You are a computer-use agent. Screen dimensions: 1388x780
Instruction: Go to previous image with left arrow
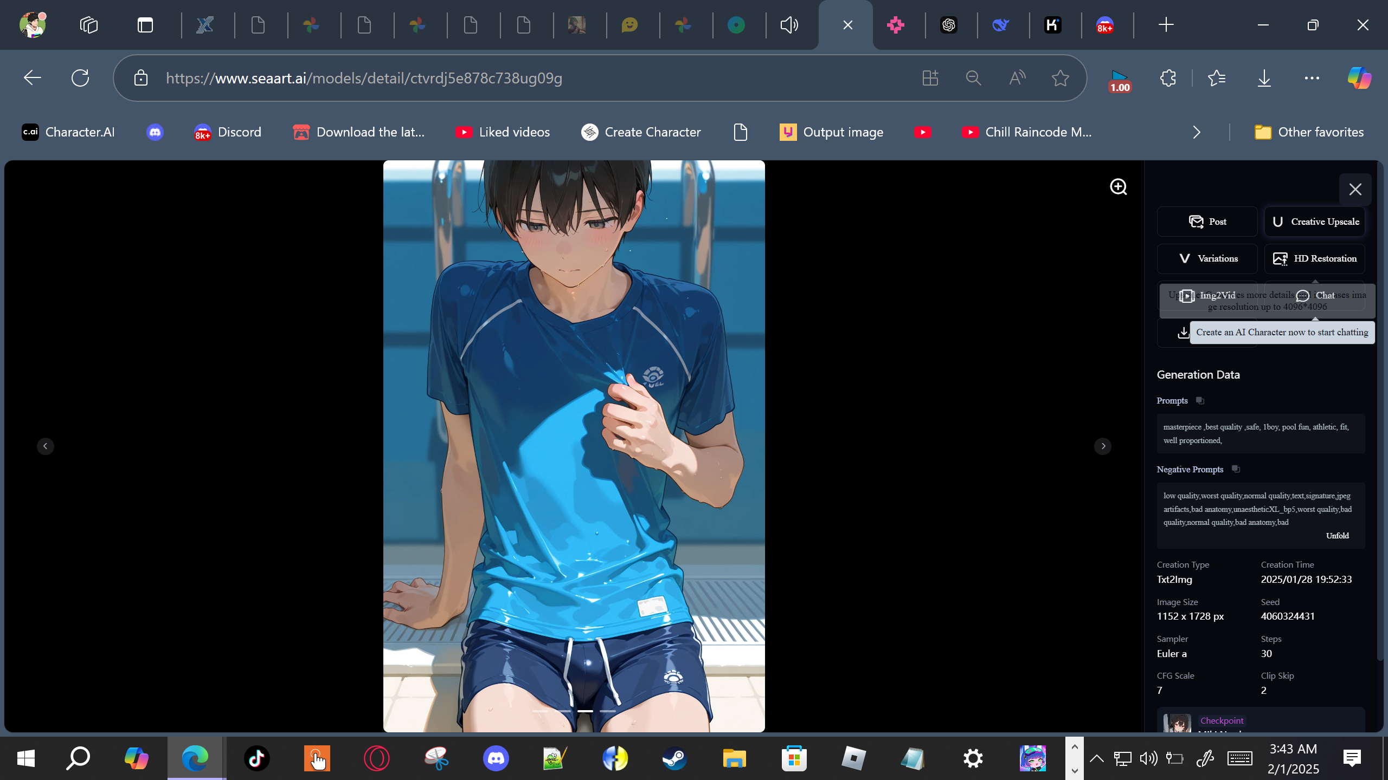click(x=46, y=446)
